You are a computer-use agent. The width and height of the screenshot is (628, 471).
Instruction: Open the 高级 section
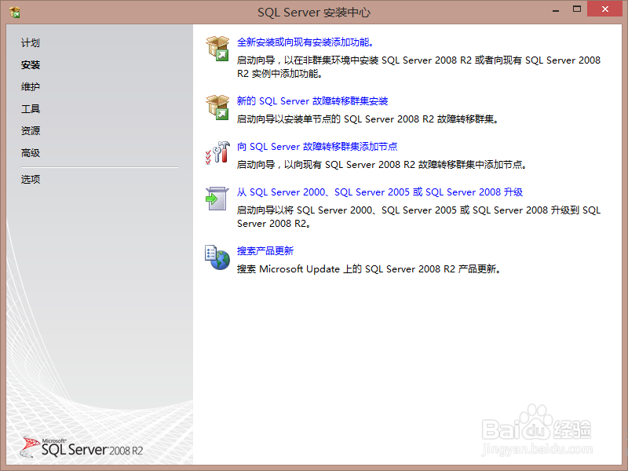[x=31, y=152]
